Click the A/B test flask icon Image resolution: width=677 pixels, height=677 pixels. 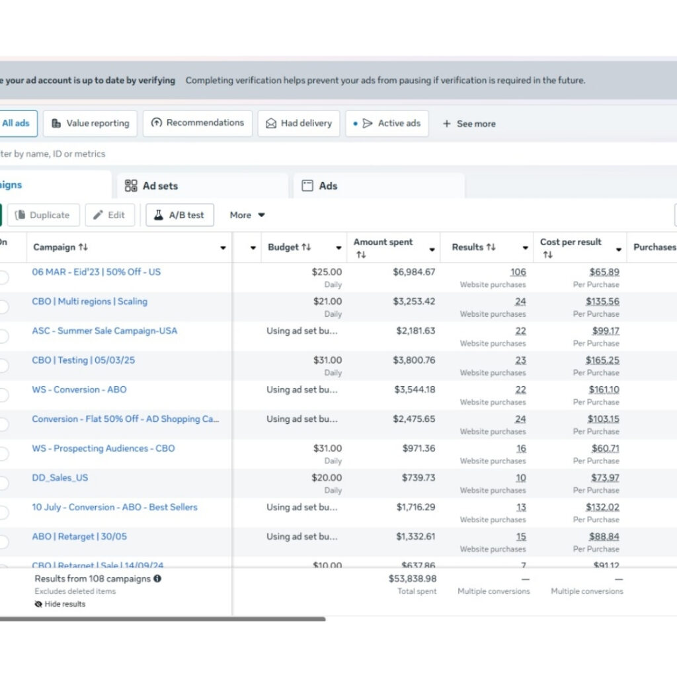159,215
